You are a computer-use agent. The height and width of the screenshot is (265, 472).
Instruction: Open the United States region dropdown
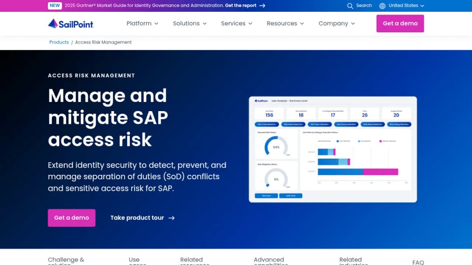pos(402,6)
